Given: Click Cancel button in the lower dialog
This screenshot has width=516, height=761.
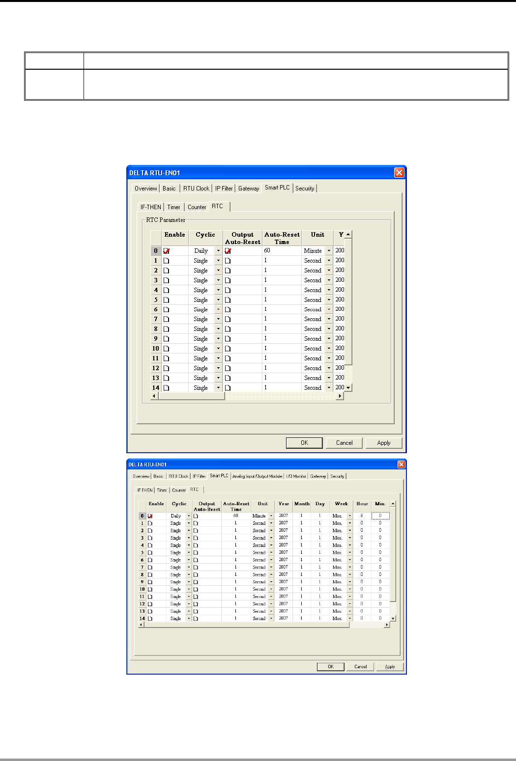Looking at the screenshot, I should pos(361,667).
